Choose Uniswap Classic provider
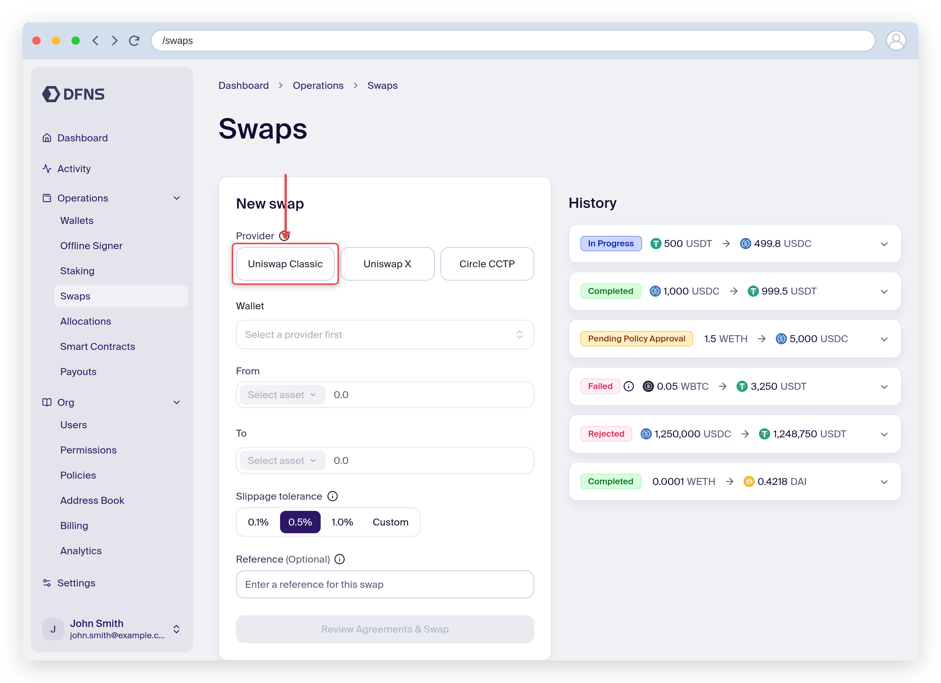Viewport: 941px width, 683px height. point(285,264)
